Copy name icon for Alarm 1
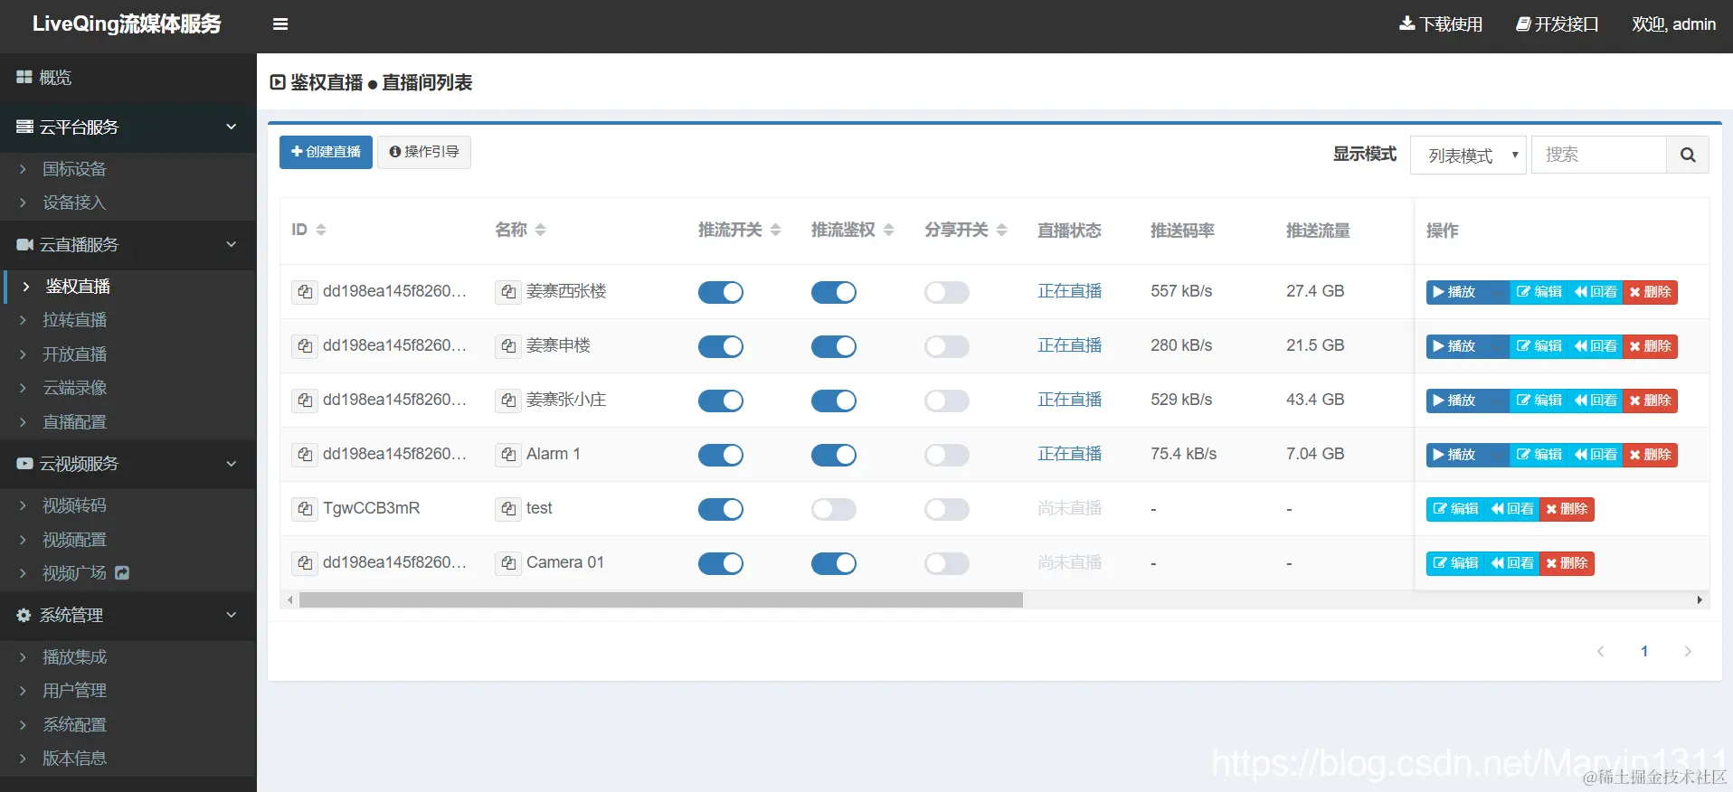1733x792 pixels. [x=508, y=455]
